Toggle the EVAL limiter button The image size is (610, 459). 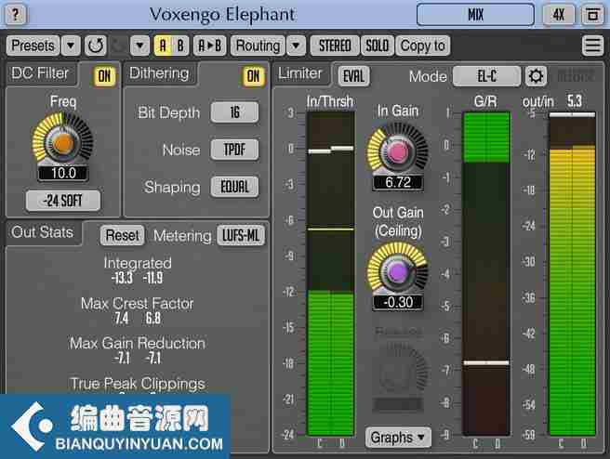pyautogui.click(x=353, y=76)
